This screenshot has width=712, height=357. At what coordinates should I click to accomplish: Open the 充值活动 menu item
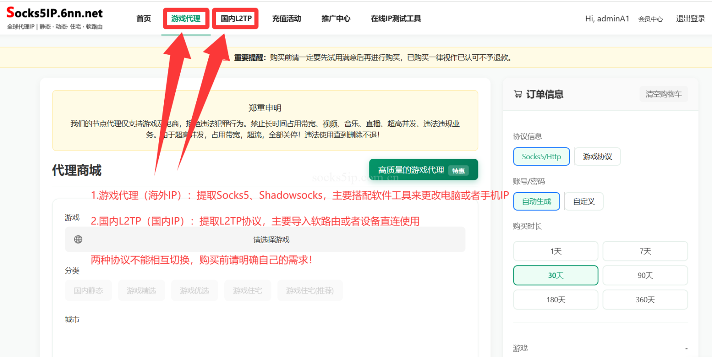[287, 19]
